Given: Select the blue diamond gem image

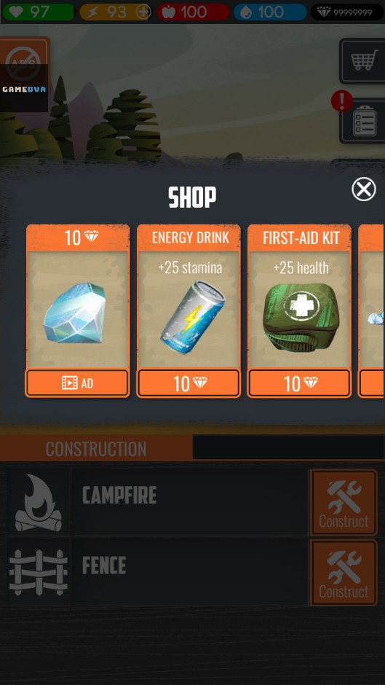Looking at the screenshot, I should coord(75,313).
